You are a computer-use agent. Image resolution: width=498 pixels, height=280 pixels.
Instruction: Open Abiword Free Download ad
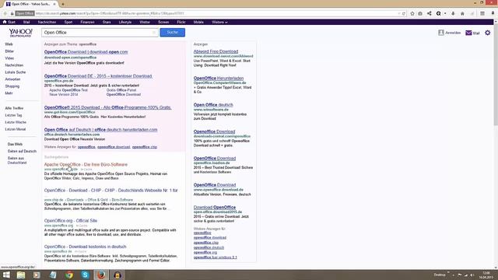click(x=216, y=51)
